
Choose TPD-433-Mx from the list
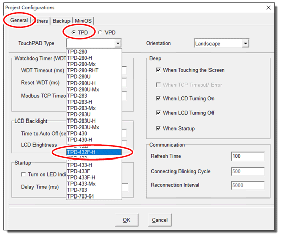coord(94,184)
